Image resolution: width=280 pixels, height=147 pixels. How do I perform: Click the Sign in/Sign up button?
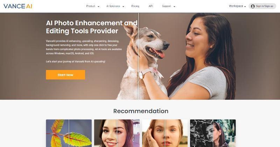pos(262,6)
